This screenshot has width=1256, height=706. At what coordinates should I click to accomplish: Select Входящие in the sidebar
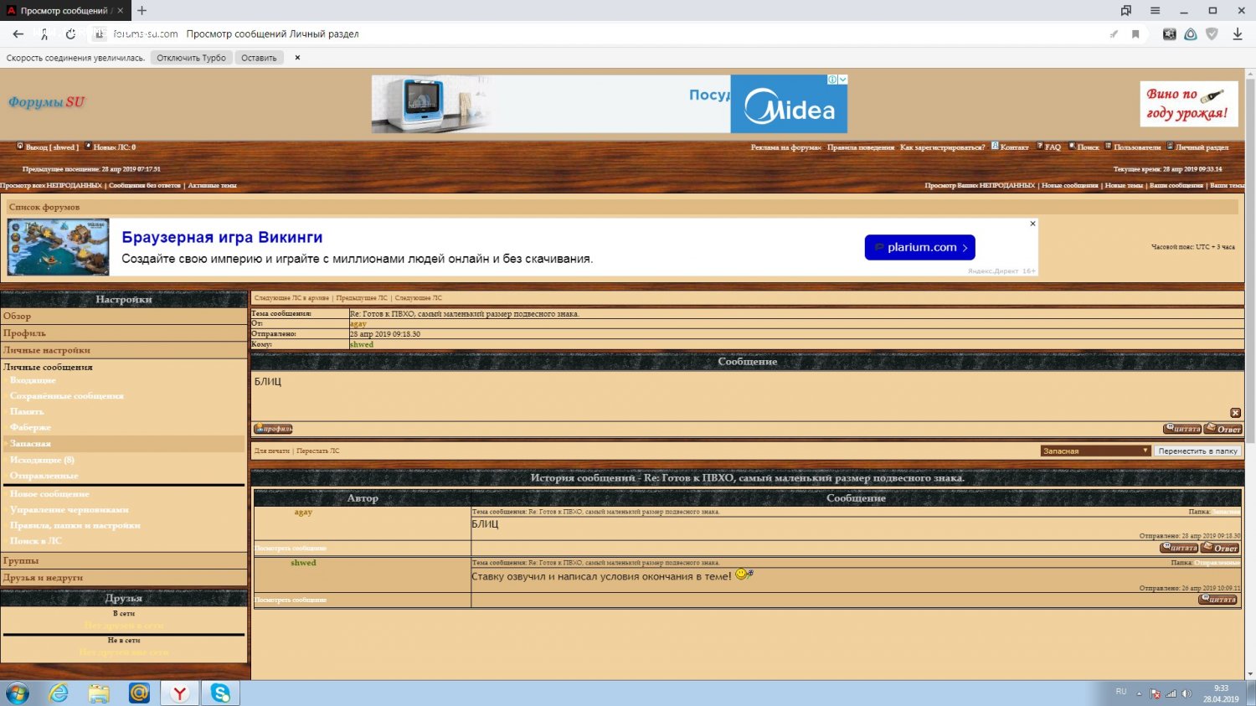[33, 380]
